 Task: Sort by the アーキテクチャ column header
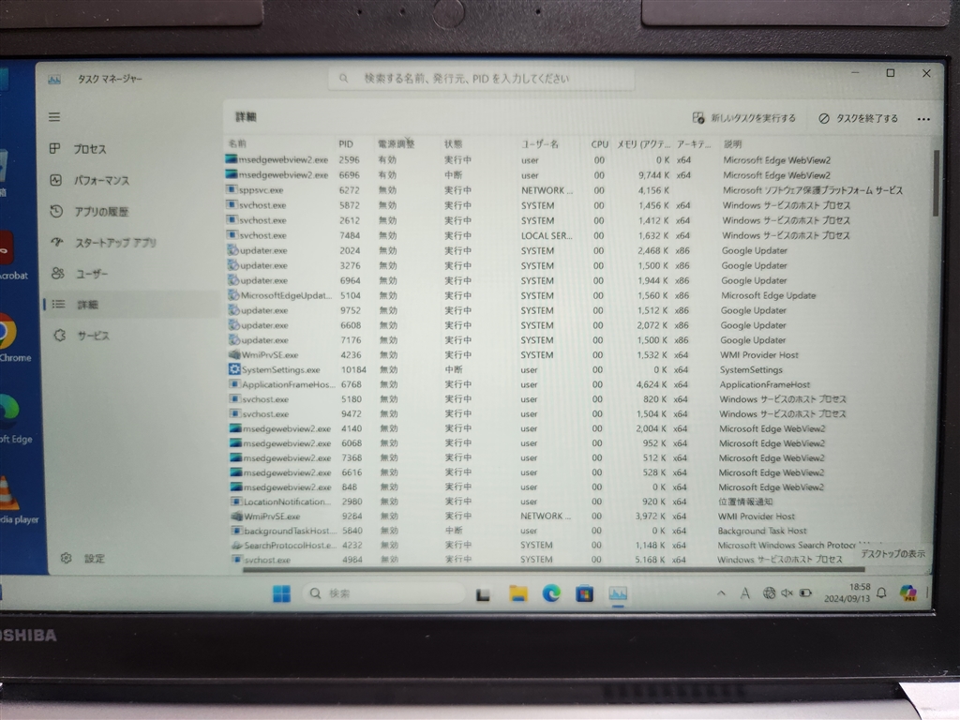pos(694,143)
